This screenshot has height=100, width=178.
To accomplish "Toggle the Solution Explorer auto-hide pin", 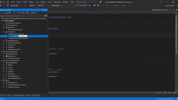I will pos(44,10).
